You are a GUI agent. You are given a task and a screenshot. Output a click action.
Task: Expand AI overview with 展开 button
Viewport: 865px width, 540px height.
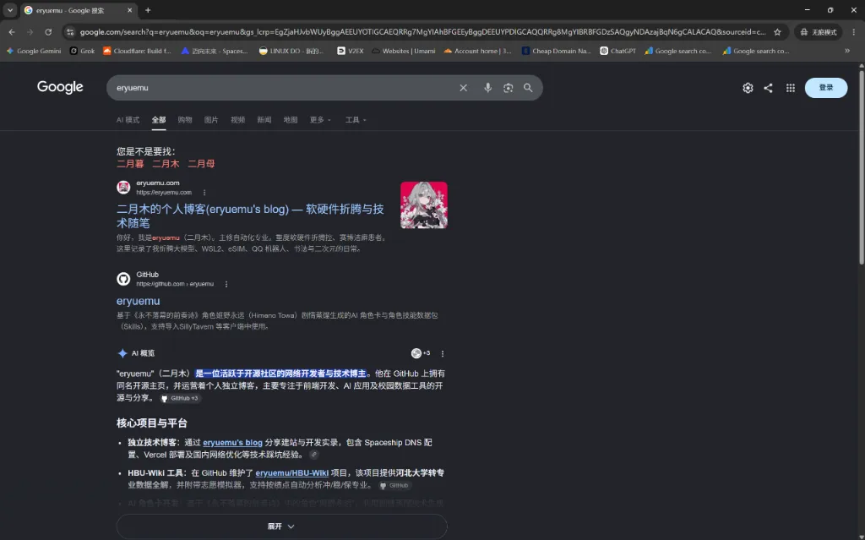[281, 526]
